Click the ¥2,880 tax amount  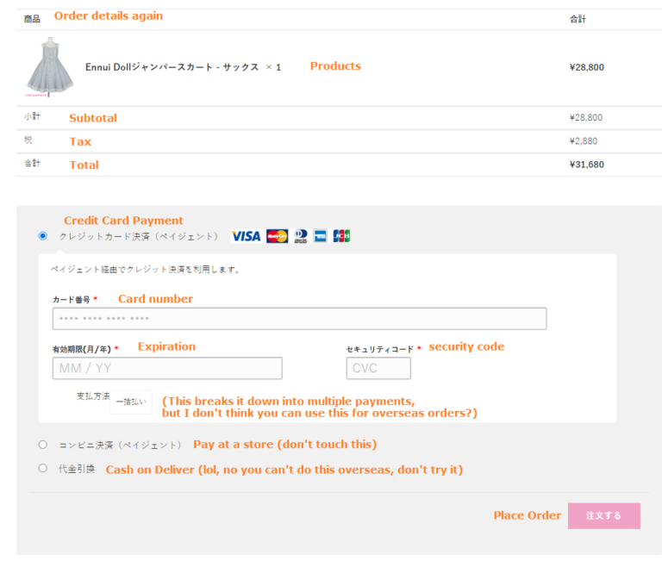[x=584, y=141]
